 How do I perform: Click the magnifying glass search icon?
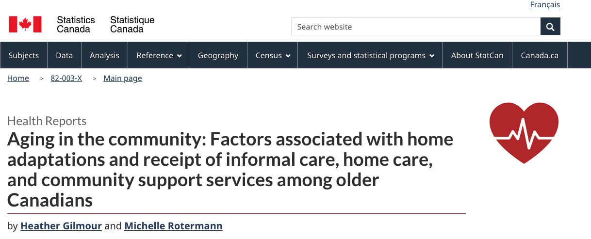[550, 27]
